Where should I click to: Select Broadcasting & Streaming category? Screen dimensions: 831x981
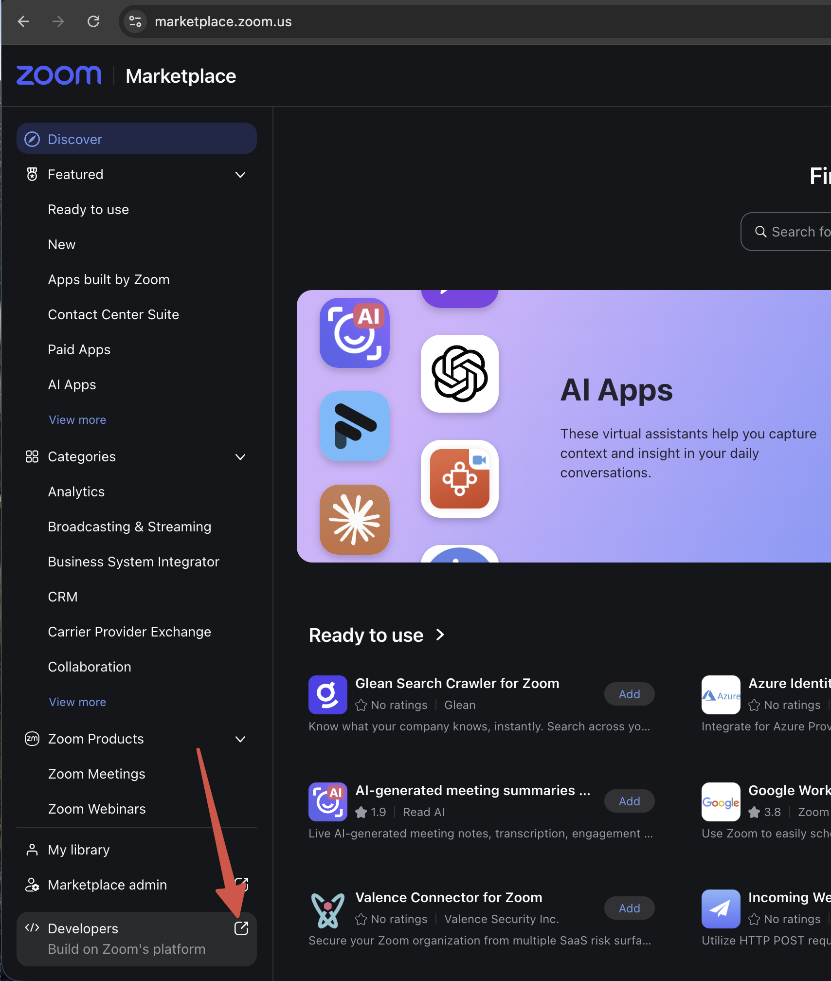click(x=129, y=527)
